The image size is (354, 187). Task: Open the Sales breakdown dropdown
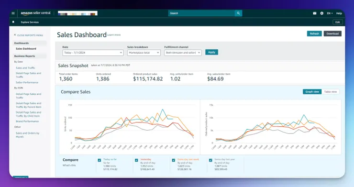(144, 53)
